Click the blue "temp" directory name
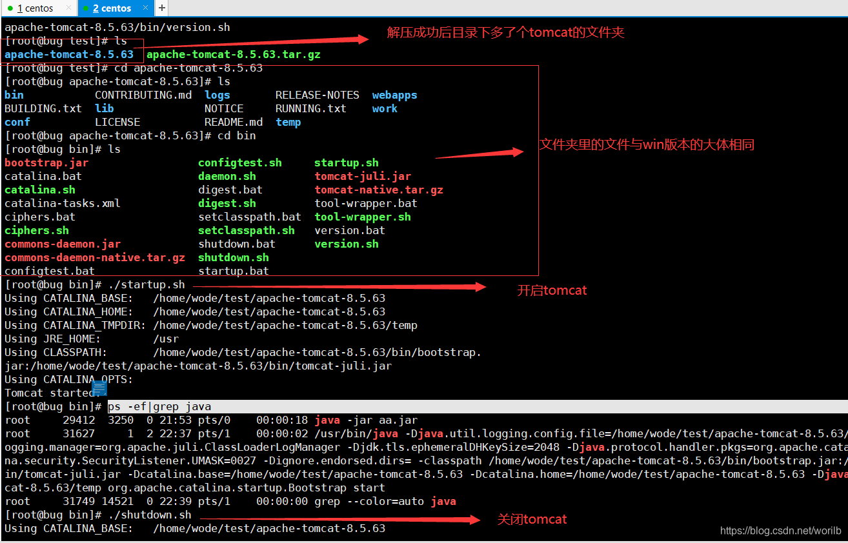Image resolution: width=848 pixels, height=543 pixels. (x=288, y=122)
